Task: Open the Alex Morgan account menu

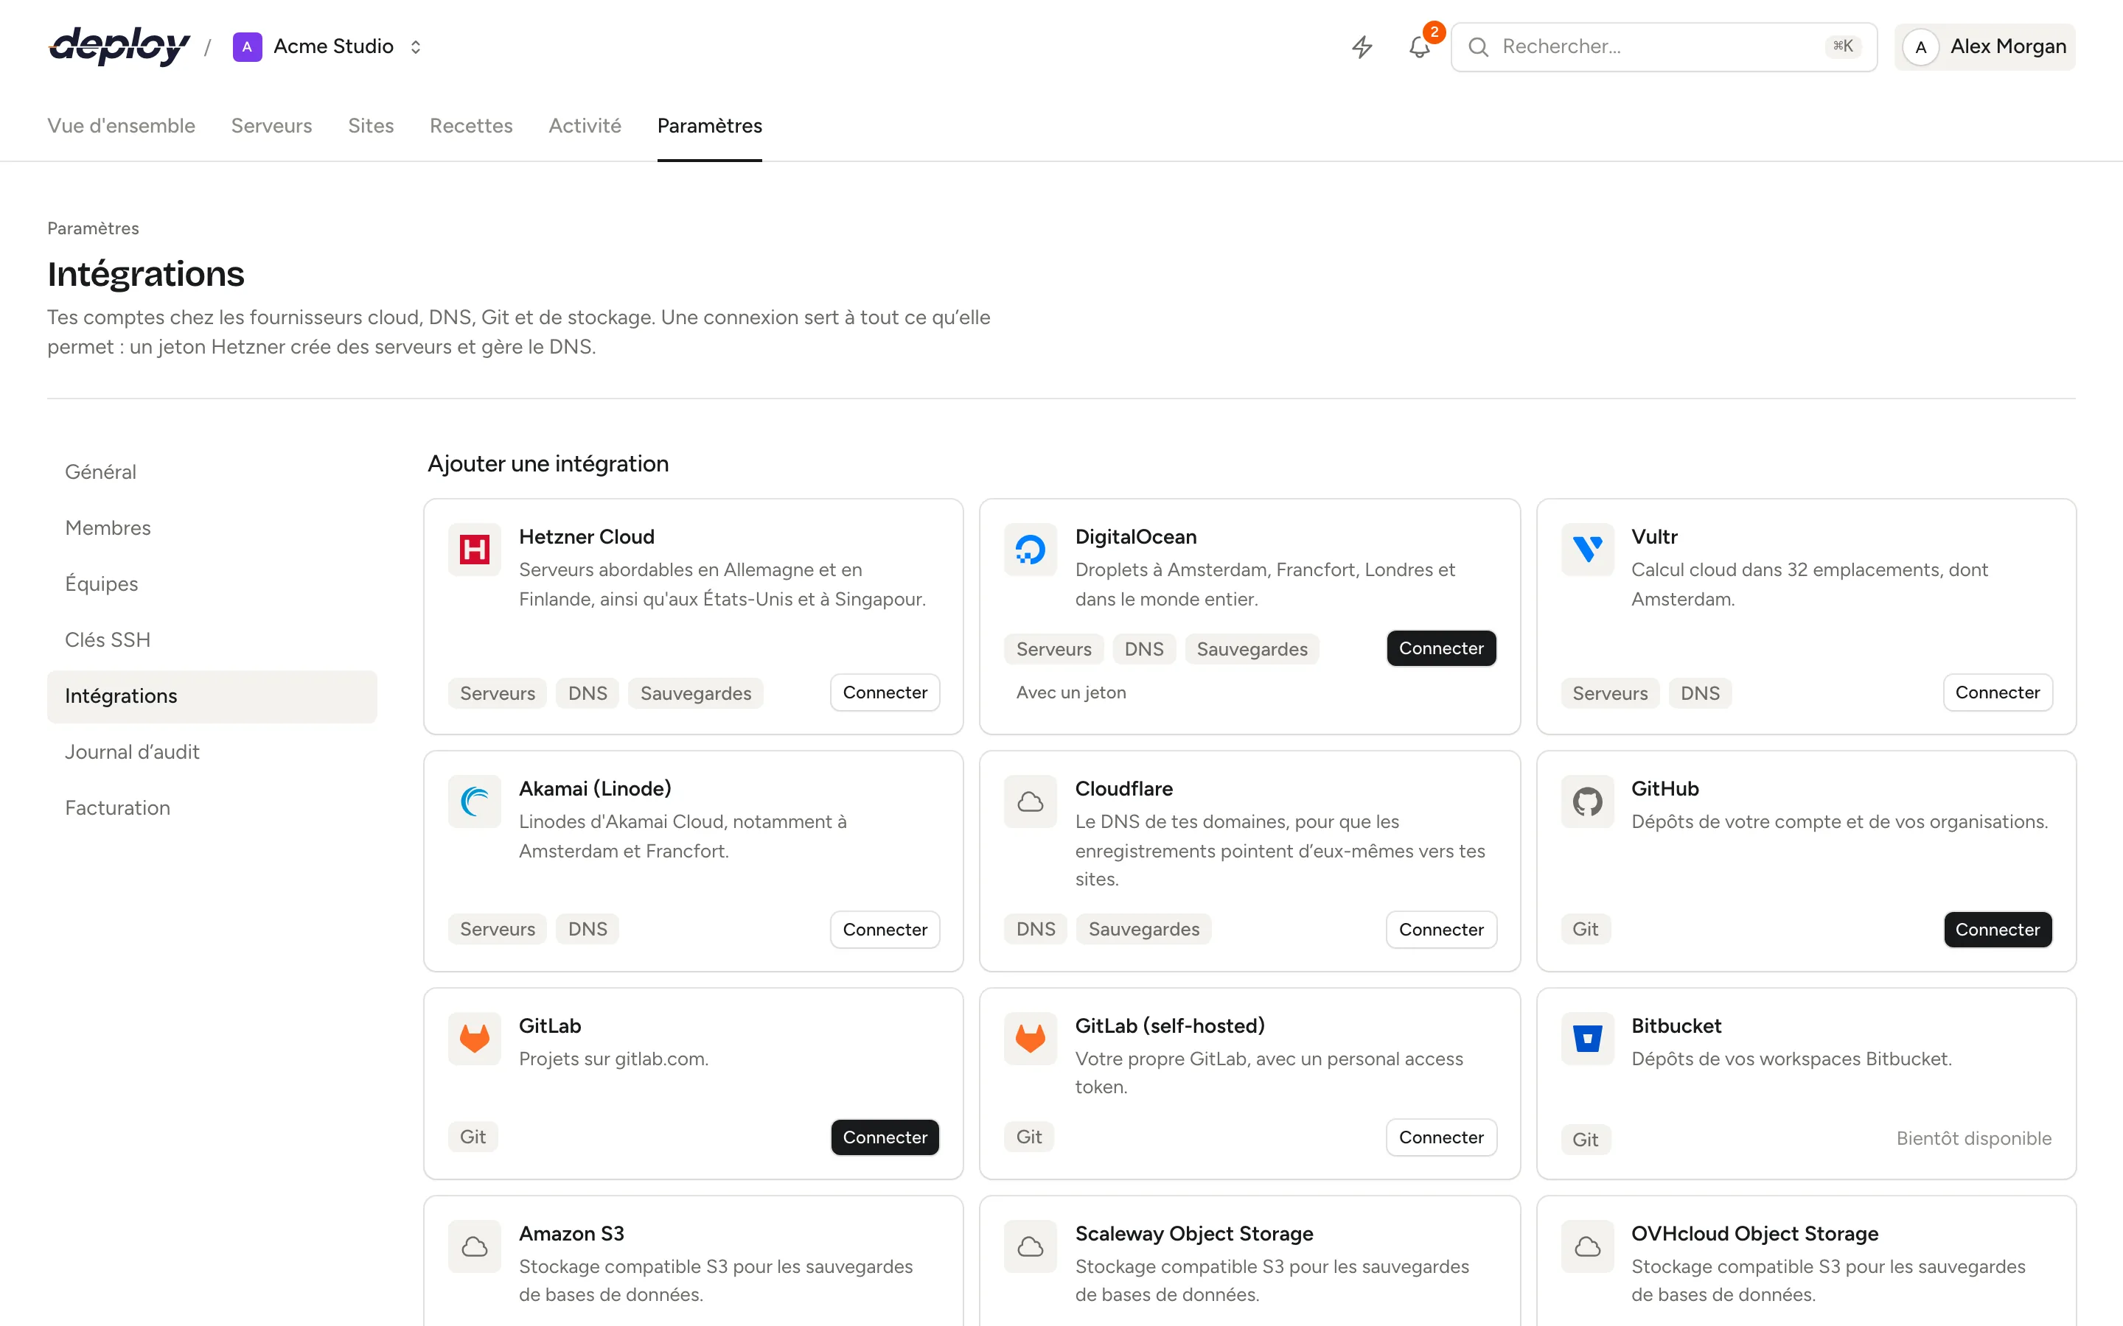Action: pos(1984,46)
